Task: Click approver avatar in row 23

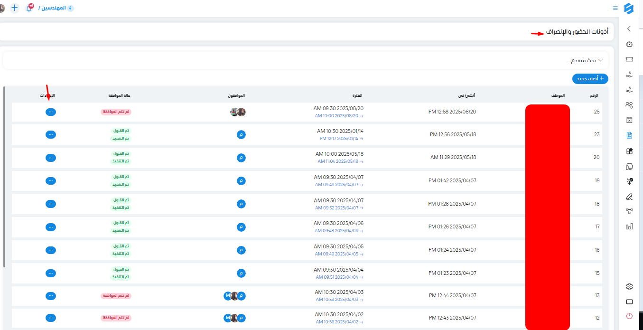Action: click(241, 134)
